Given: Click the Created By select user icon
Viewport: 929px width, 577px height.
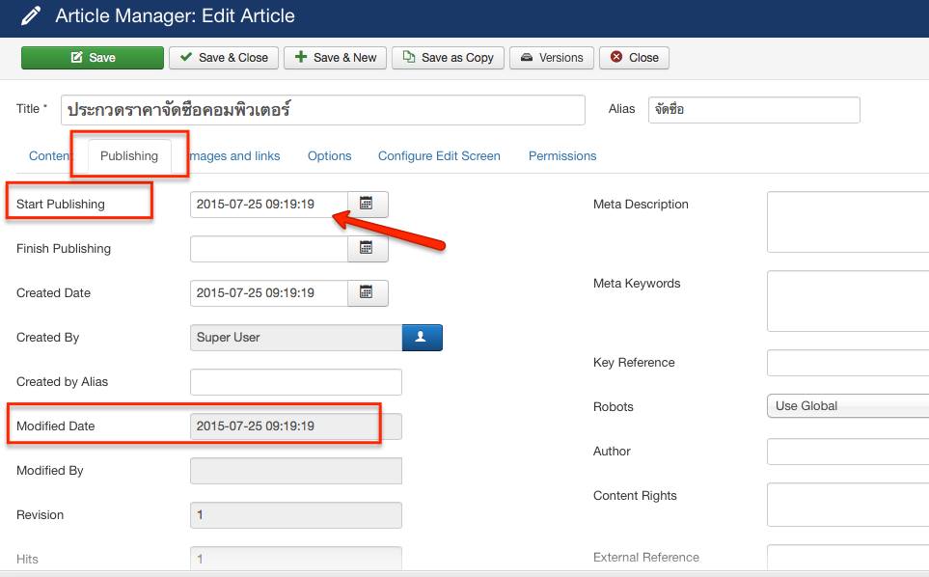Looking at the screenshot, I should (x=422, y=337).
